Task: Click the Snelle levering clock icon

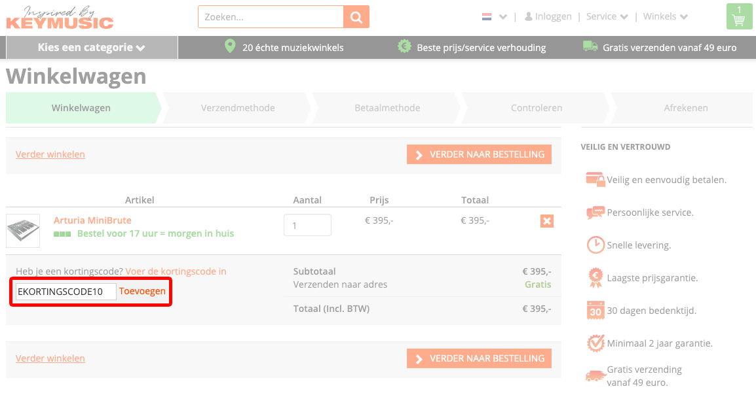Action: [595, 245]
